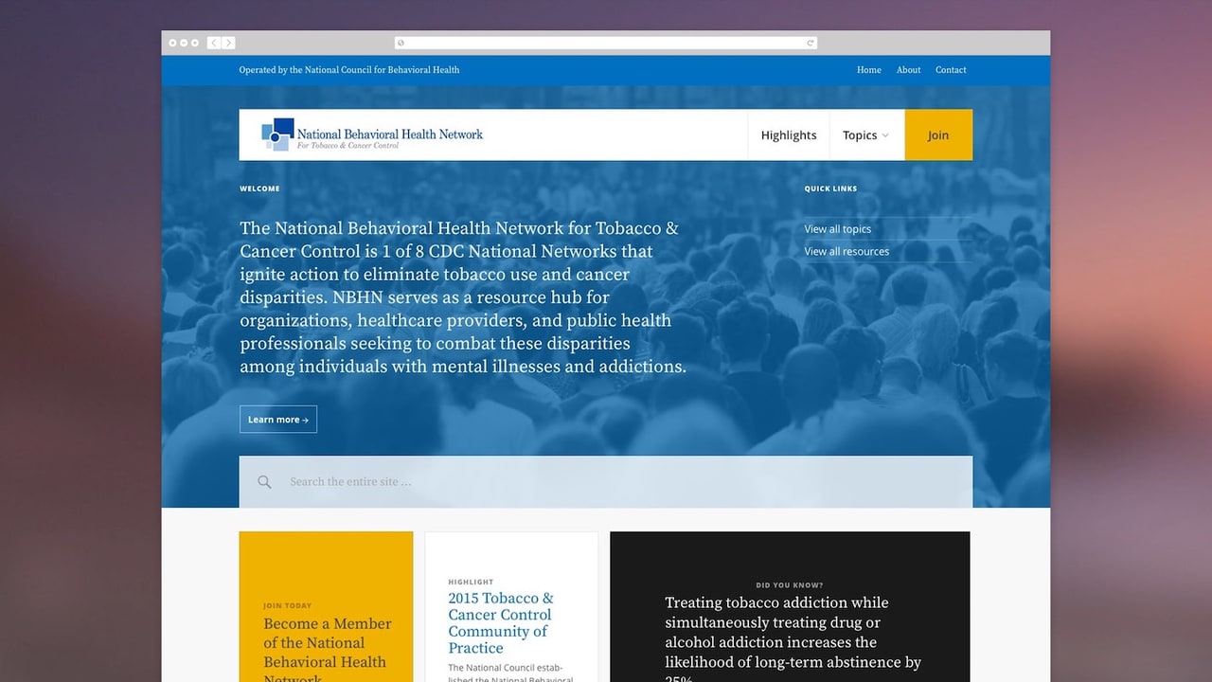The image size is (1212, 682).
Task: Click the HIGHLIGHT label on white card
Action: [x=471, y=582]
